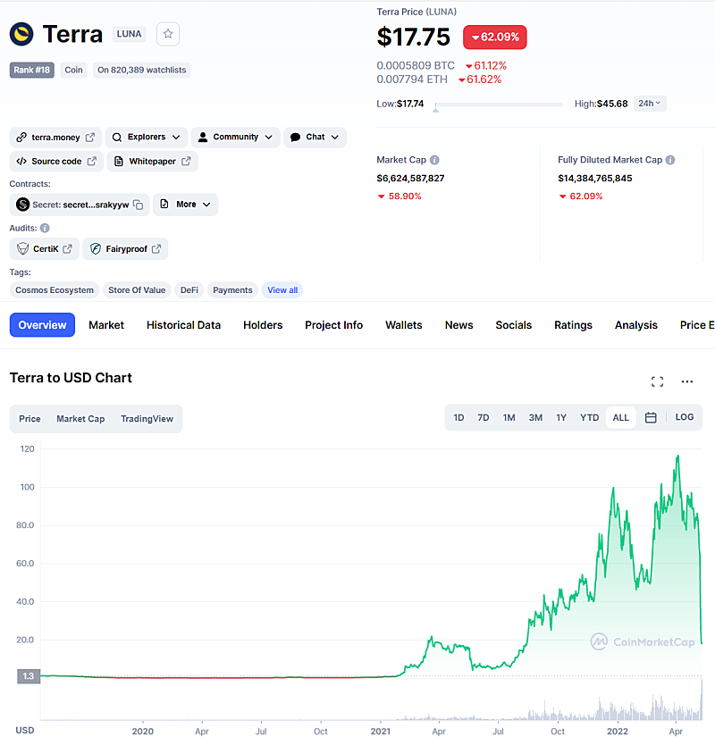Select the 1D chart range
The width and height of the screenshot is (715, 737).
click(x=458, y=417)
